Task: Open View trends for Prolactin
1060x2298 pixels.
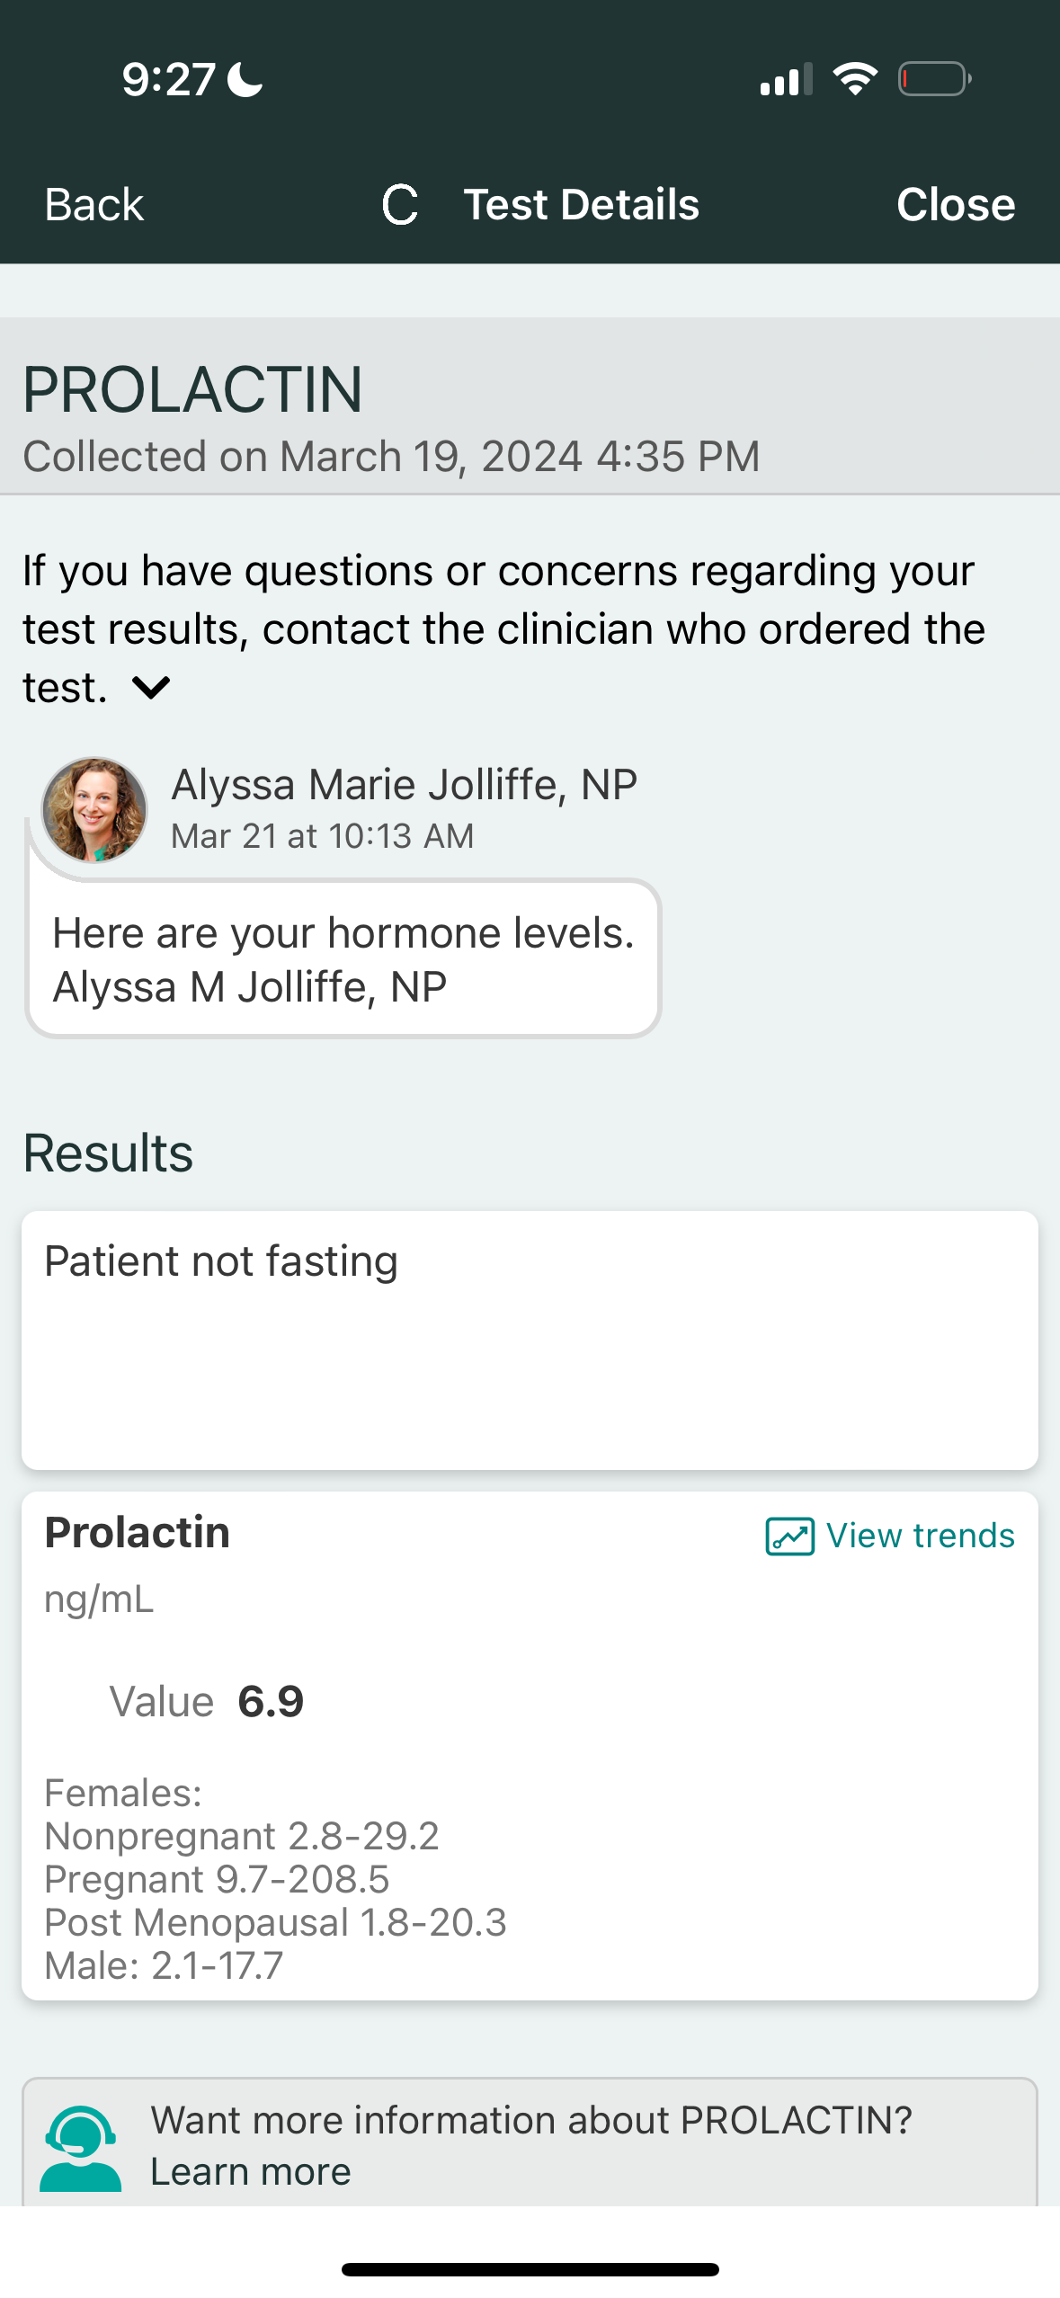Action: pyautogui.click(x=920, y=1536)
